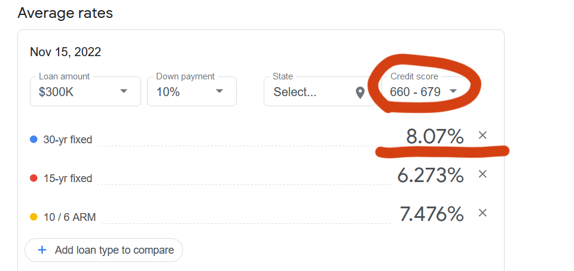Open the Loan amount dropdown arrow
The height and width of the screenshot is (271, 574).
(x=124, y=91)
